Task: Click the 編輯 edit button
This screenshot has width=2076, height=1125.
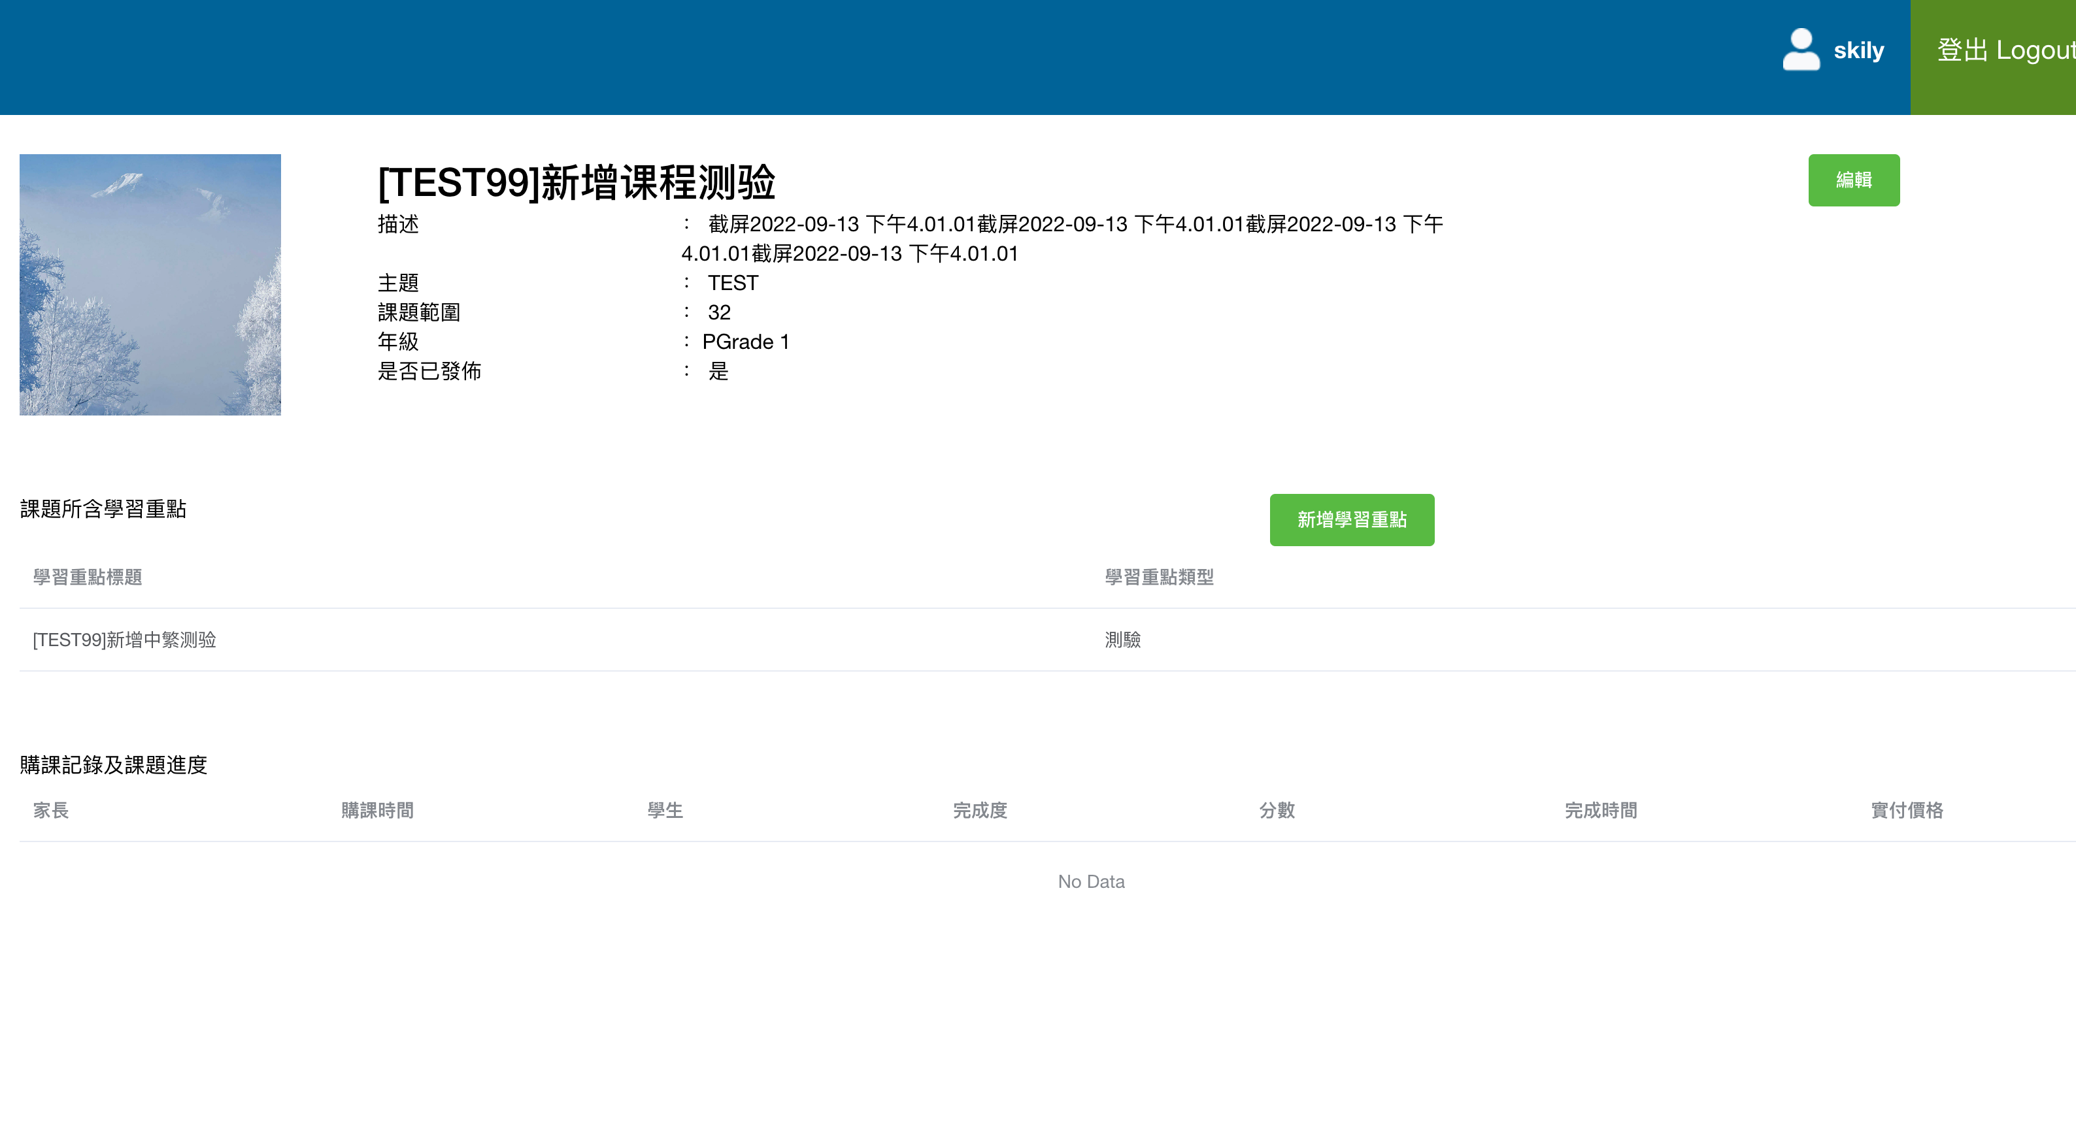Action: point(1854,180)
